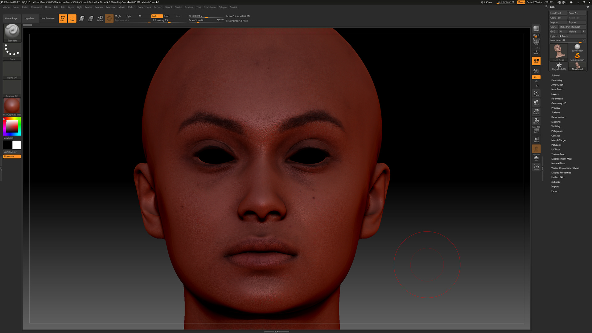Screen dimensions: 592x333
Task: Toggle the Zsub sculpt mode
Action: 166,16
